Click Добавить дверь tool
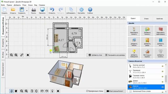Viewport: 168px width, 94px height. click(x=147, y=42)
